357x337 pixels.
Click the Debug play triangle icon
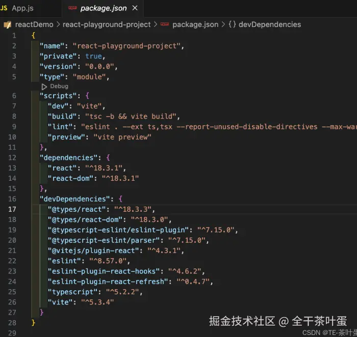click(x=44, y=87)
